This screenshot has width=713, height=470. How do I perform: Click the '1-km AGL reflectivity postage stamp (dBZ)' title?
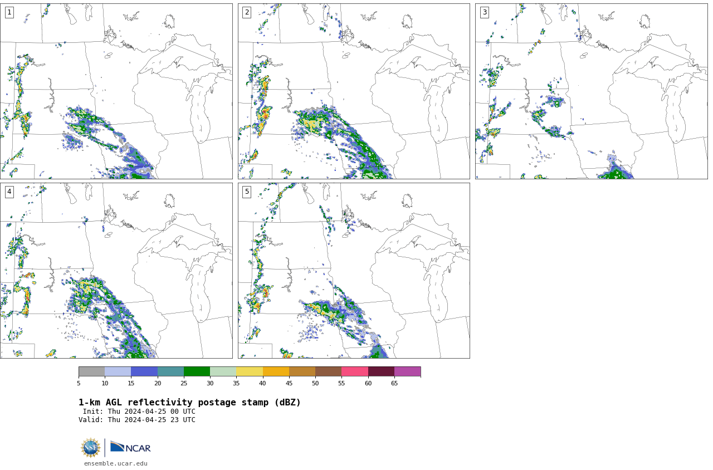point(189,403)
